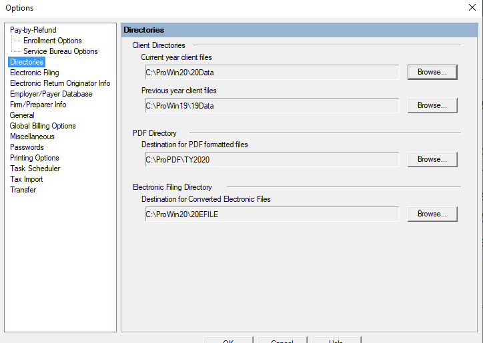Image resolution: width=483 pixels, height=343 pixels.
Task: Select Employer/Payer Database in the list
Action: point(51,94)
